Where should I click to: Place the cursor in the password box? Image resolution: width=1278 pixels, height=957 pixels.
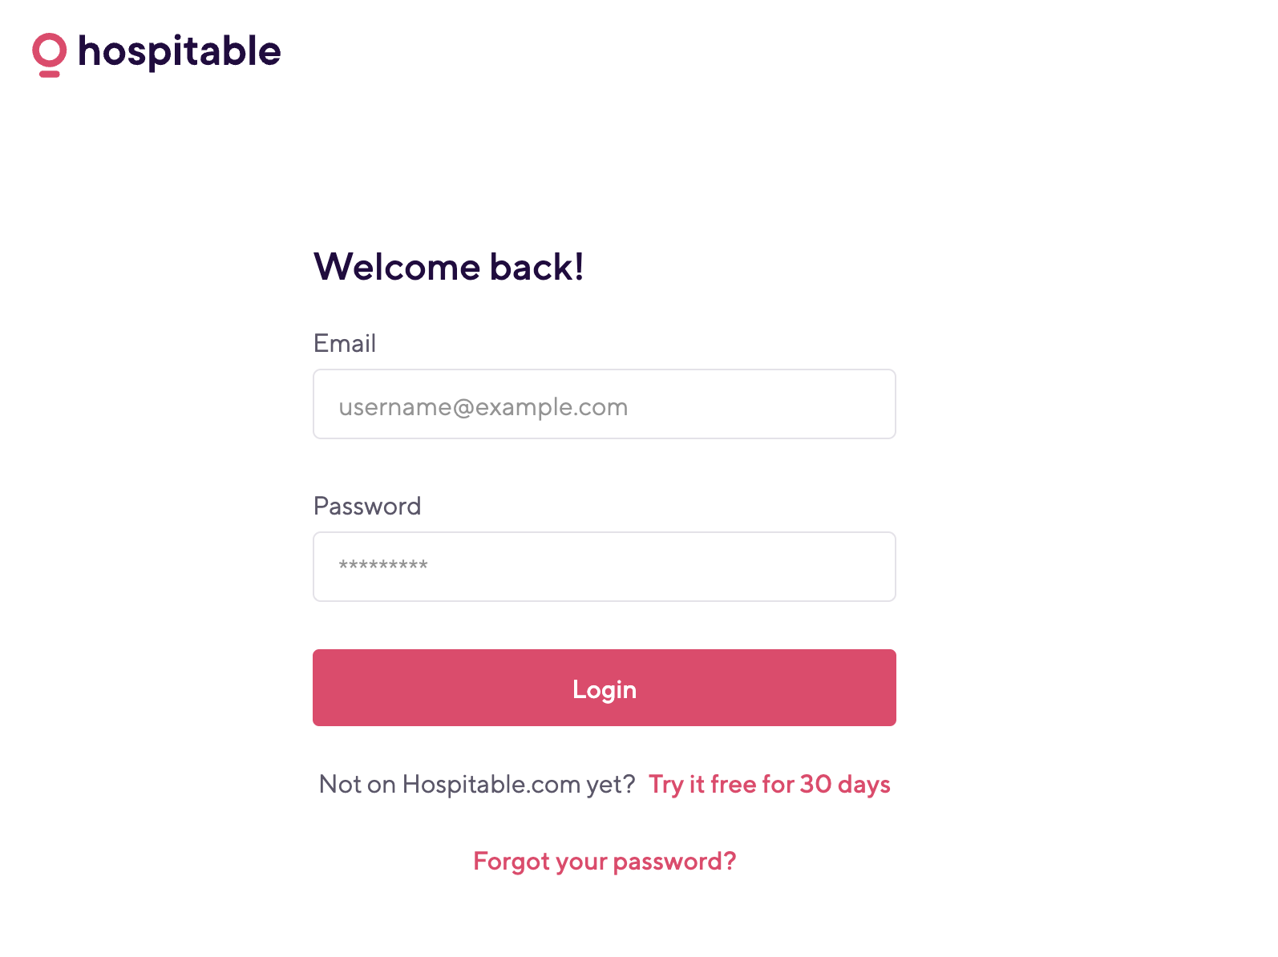coord(605,567)
